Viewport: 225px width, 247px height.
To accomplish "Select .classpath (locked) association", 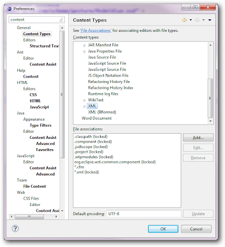I will 91,137.
